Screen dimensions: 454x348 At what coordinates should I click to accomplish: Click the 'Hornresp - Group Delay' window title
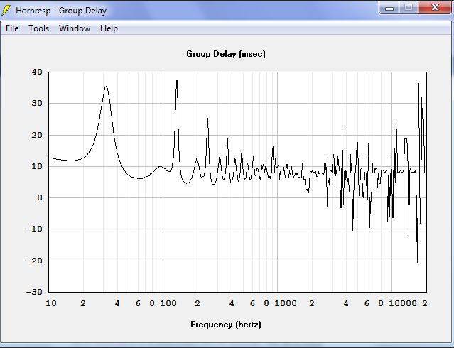click(61, 11)
